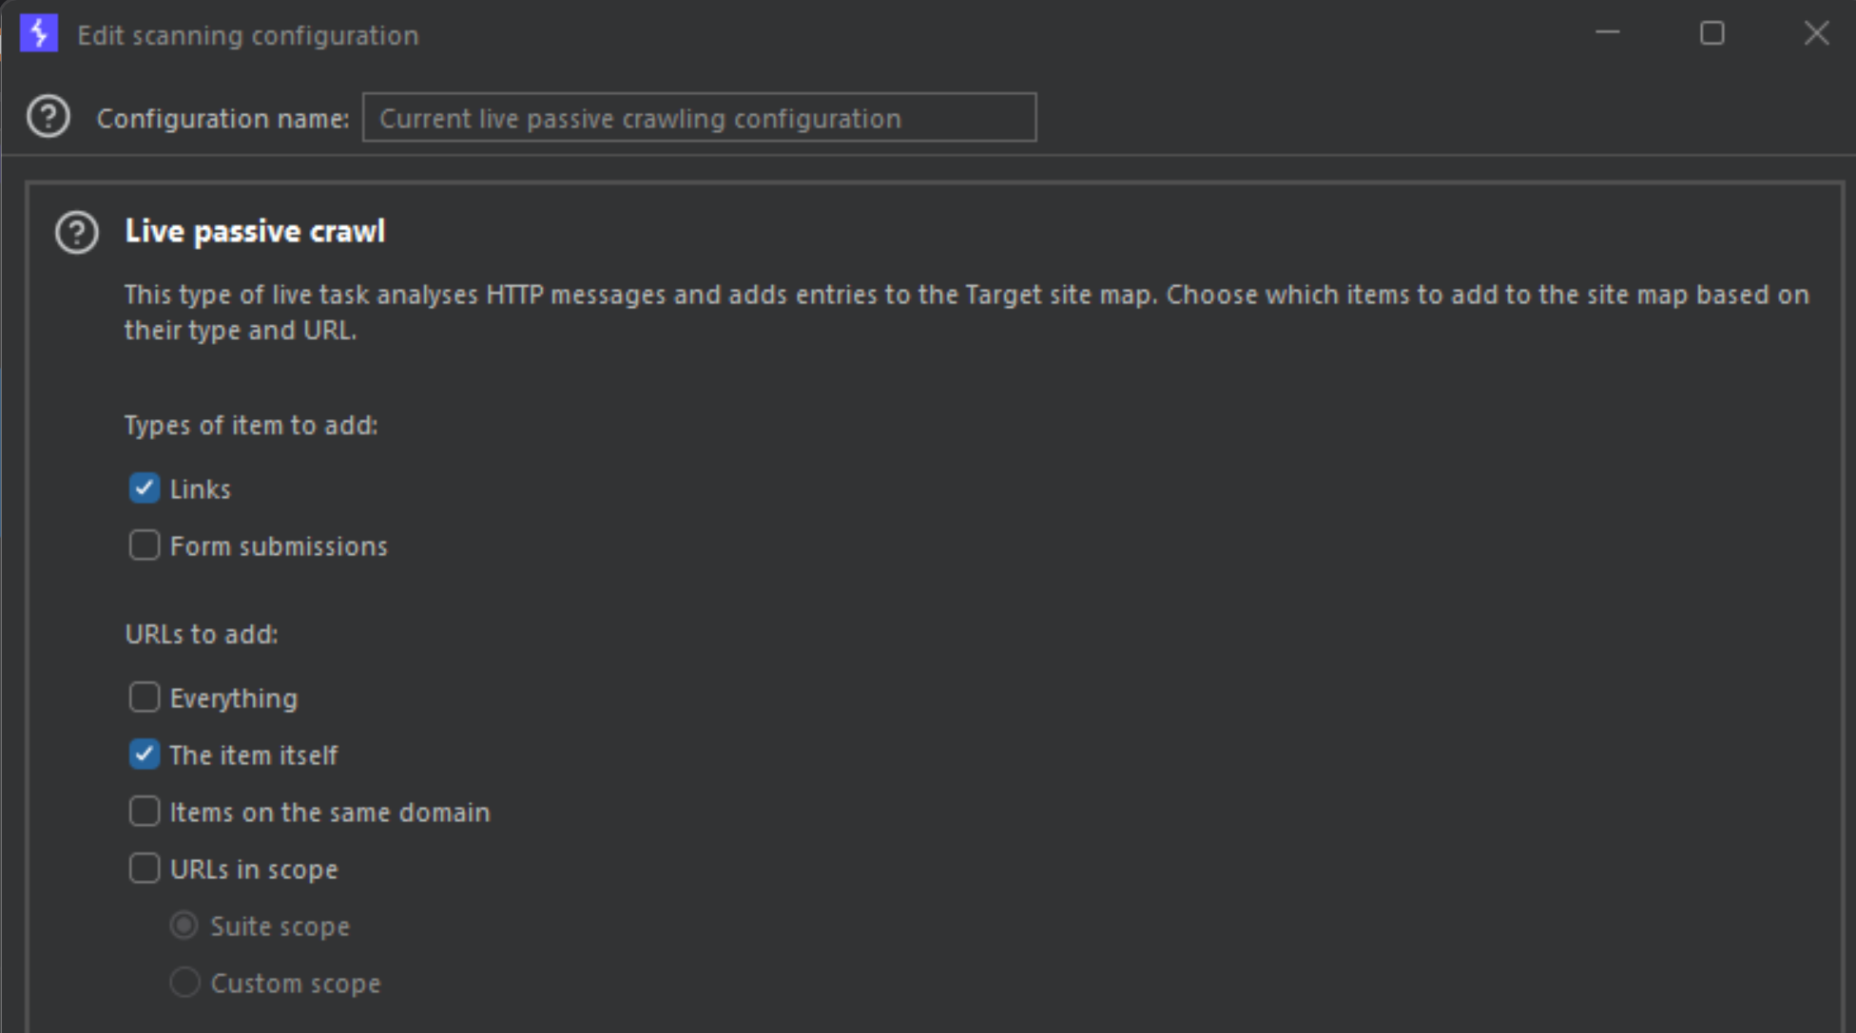Click the Custom scope label text
The height and width of the screenshot is (1033, 1856).
click(x=296, y=984)
